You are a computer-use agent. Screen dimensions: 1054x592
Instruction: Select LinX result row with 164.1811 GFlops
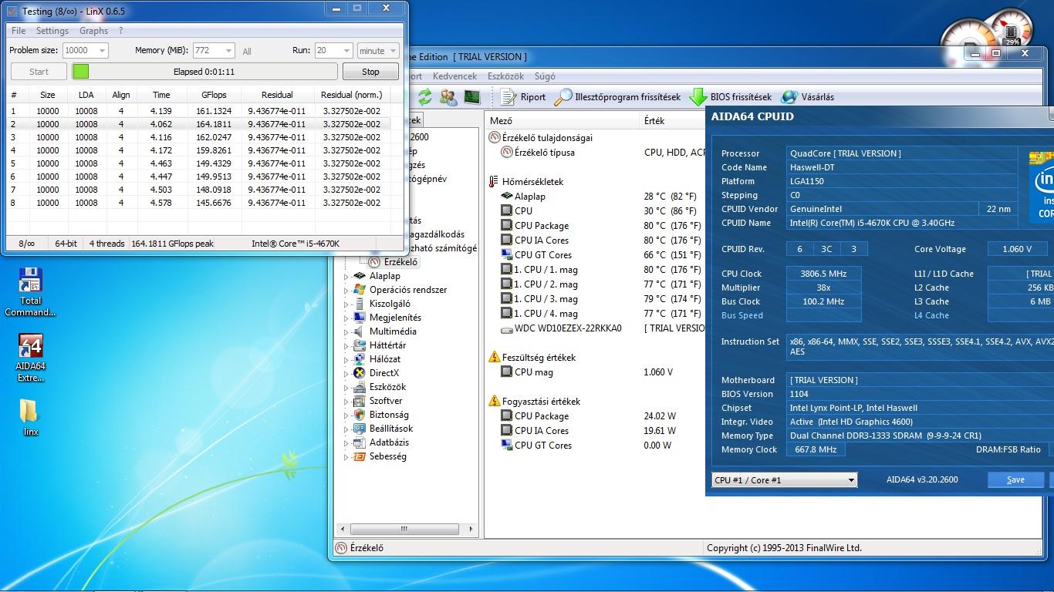point(198,124)
